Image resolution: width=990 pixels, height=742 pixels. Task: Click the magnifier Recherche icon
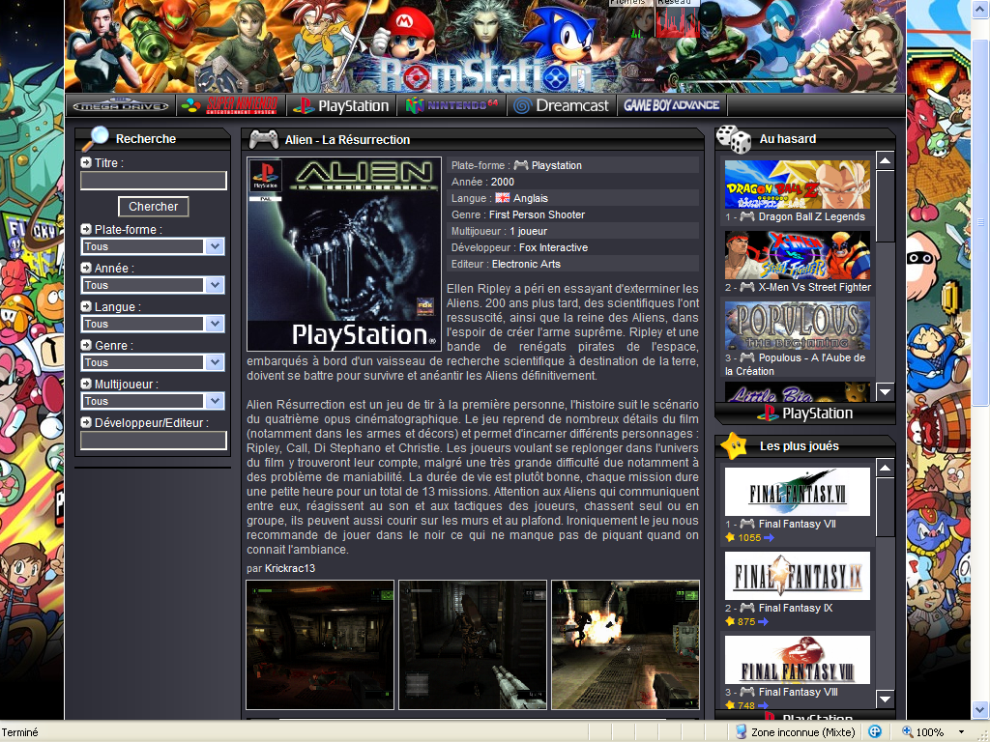[x=96, y=138]
